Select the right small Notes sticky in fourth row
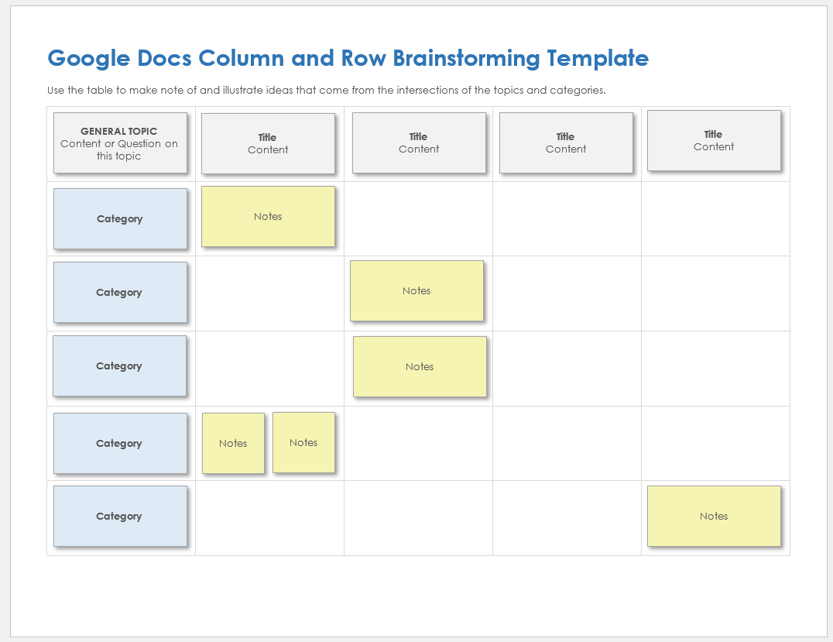 pyautogui.click(x=303, y=442)
